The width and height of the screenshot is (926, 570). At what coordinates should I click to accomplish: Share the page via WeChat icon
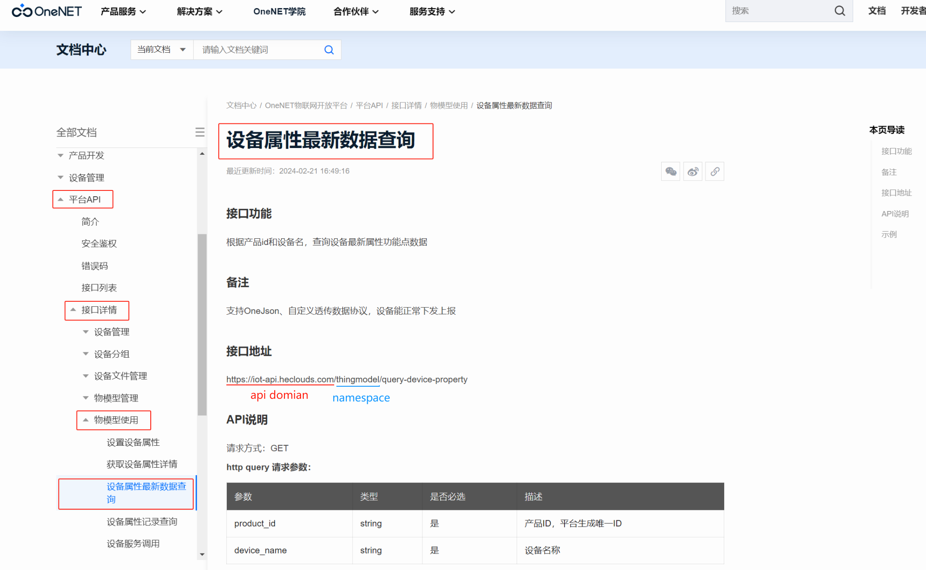pyautogui.click(x=671, y=171)
